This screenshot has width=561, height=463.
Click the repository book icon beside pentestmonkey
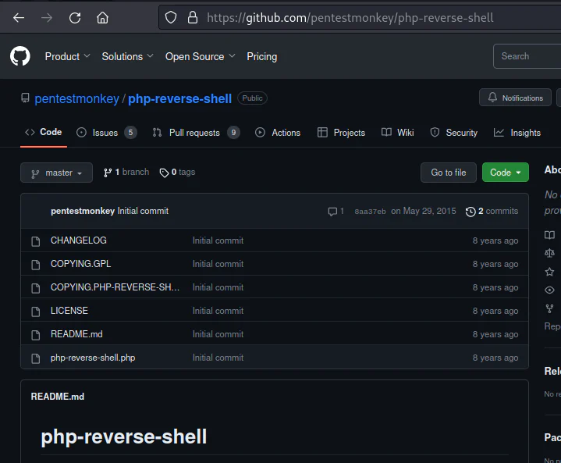[25, 98]
